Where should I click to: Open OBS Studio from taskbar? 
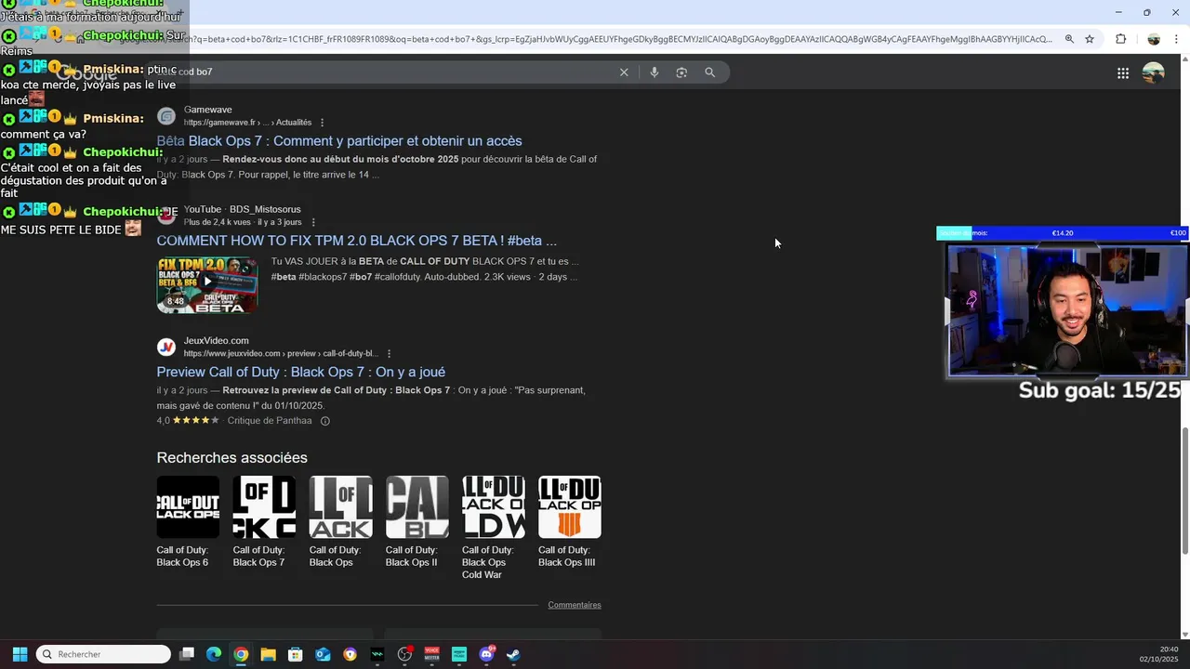point(404,654)
